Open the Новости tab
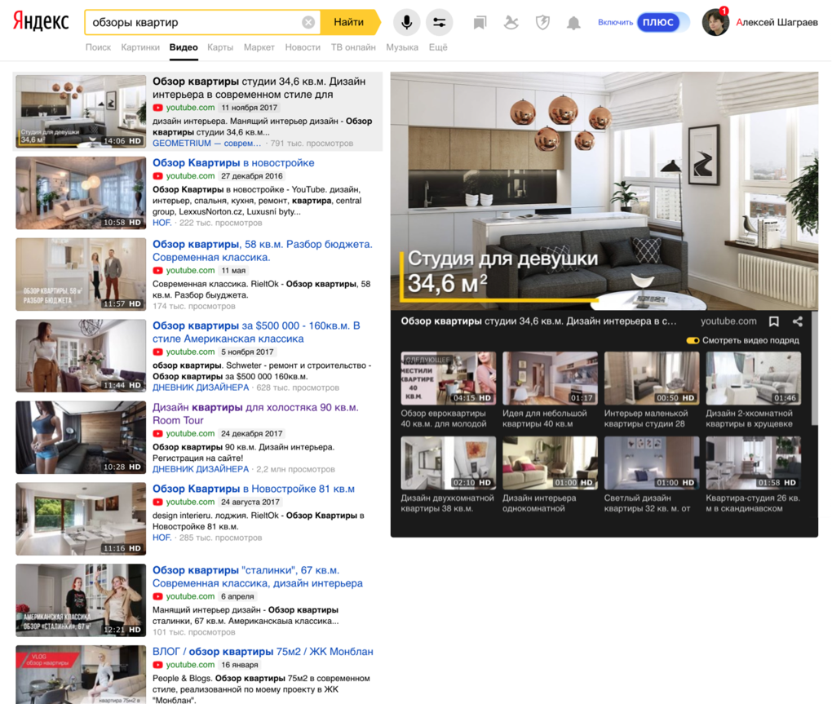Viewport: 832px width, 704px height. coord(303,47)
